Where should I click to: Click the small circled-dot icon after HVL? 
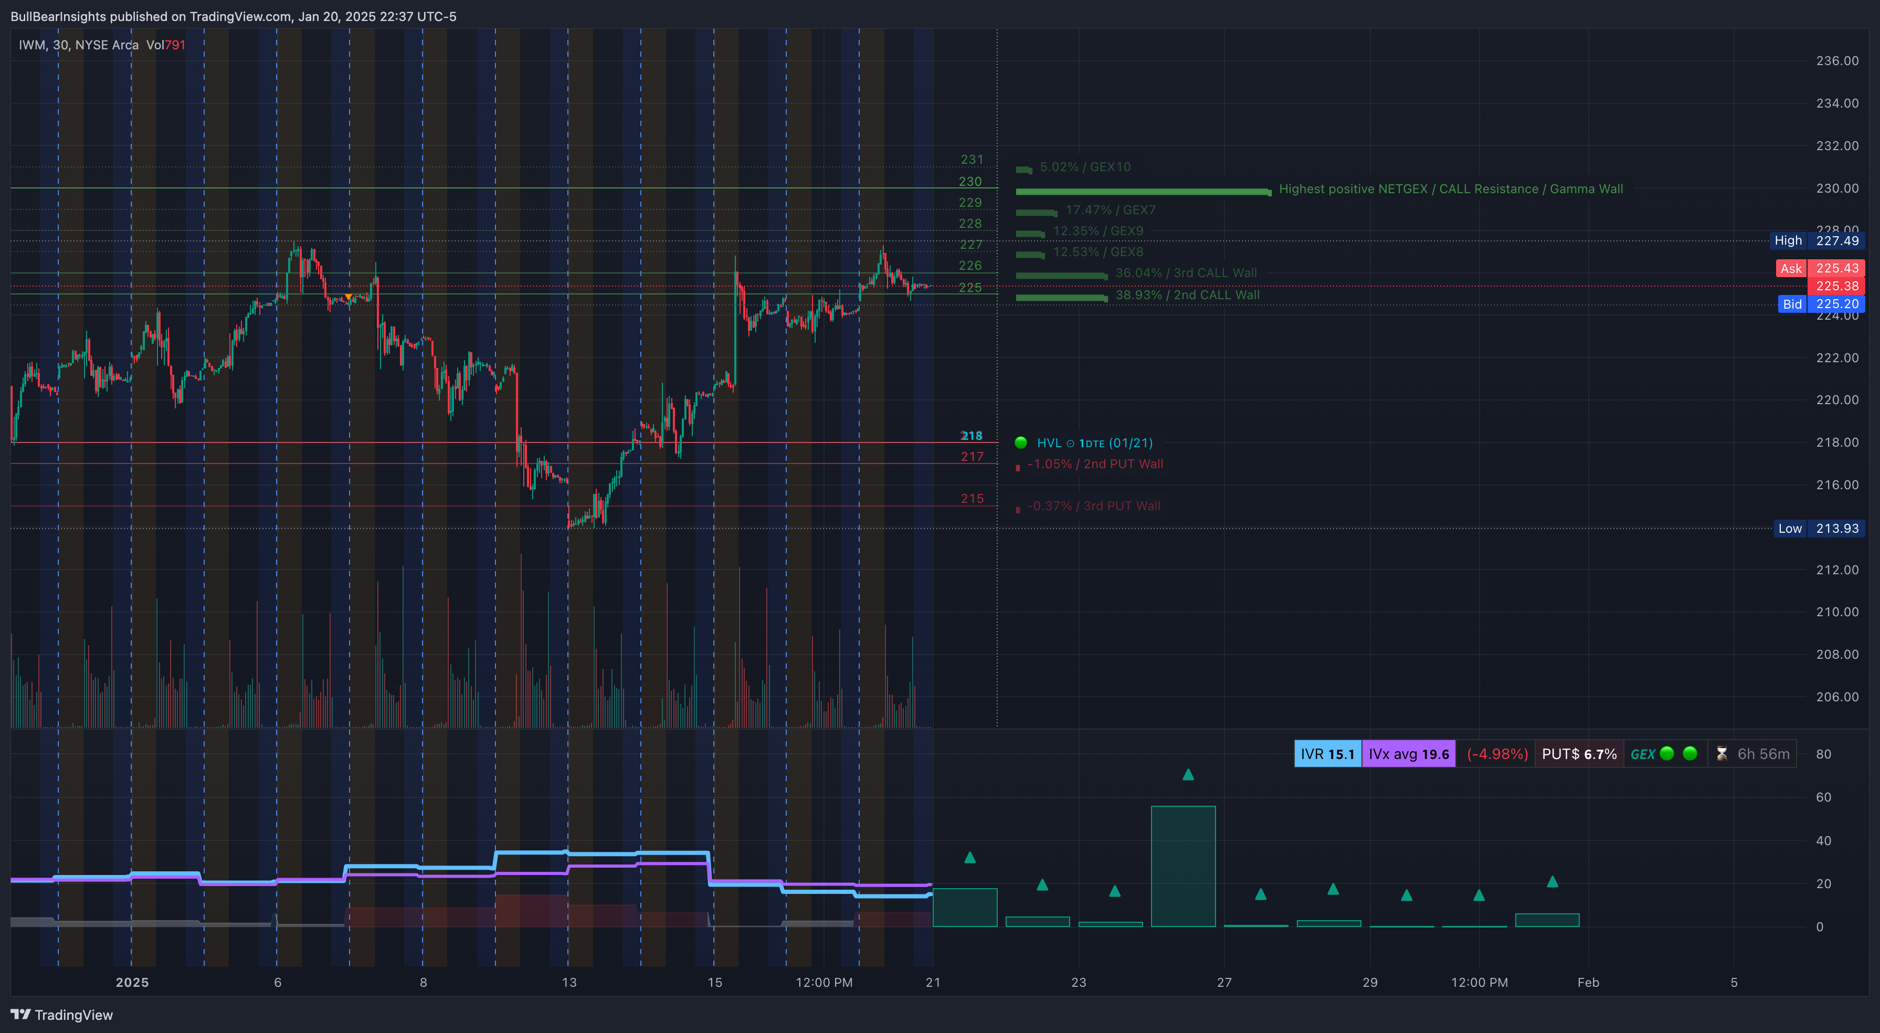(x=1071, y=443)
